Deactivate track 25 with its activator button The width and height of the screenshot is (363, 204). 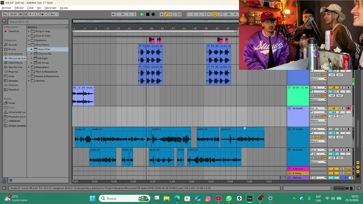click(x=334, y=88)
